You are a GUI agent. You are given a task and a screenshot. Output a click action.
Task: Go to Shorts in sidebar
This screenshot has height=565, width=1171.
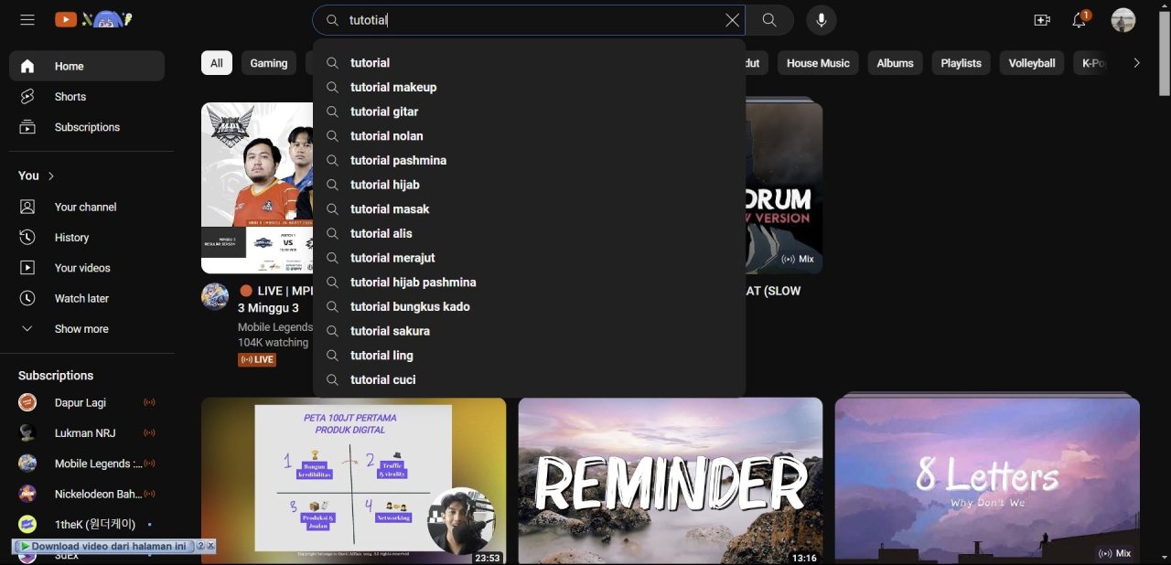(70, 97)
